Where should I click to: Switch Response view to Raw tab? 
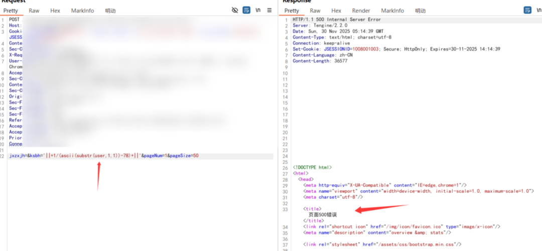click(x=315, y=11)
